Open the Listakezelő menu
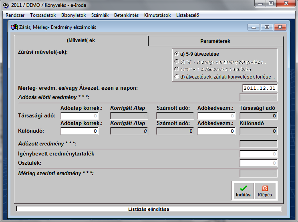Image resolution: width=298 pixels, height=222 pixels. 187,15
